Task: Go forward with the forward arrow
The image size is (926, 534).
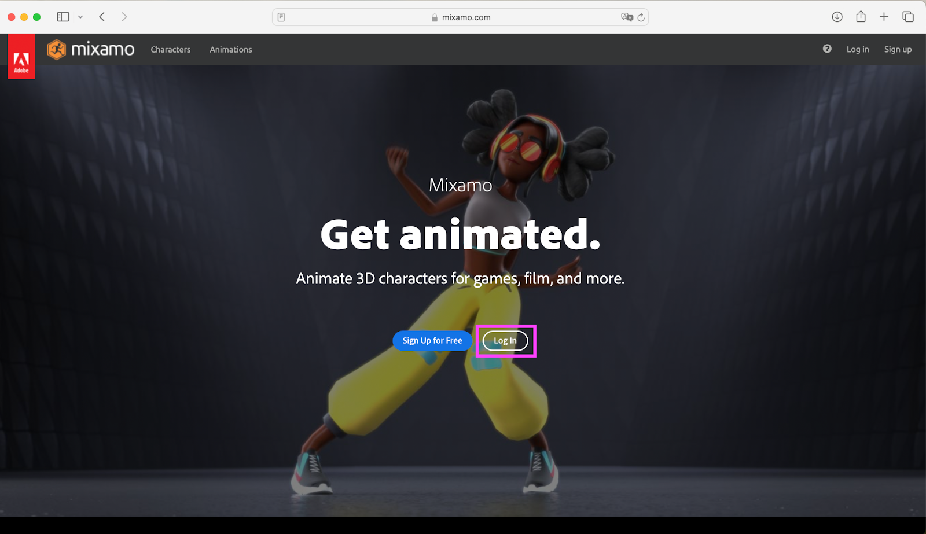Action: (x=124, y=17)
